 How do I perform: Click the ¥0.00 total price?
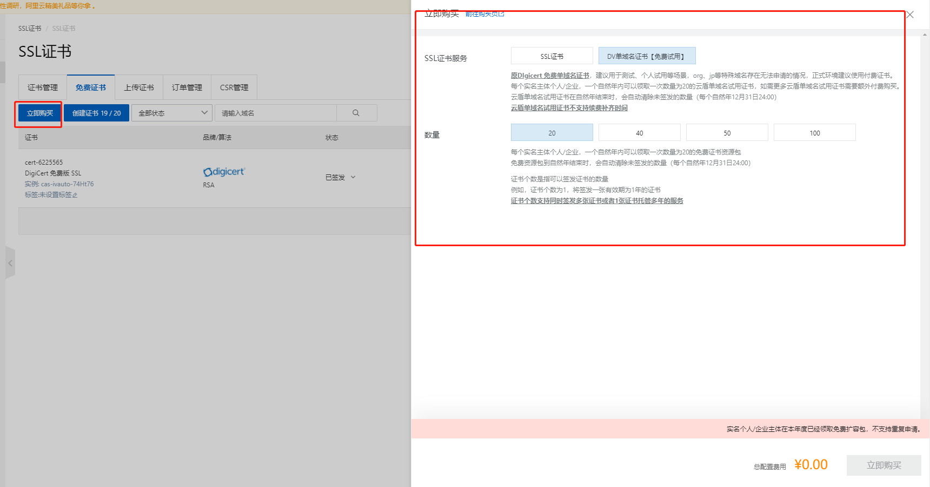click(x=811, y=465)
